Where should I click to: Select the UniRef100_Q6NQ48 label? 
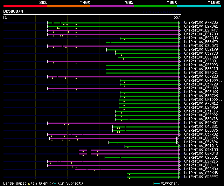201,154
